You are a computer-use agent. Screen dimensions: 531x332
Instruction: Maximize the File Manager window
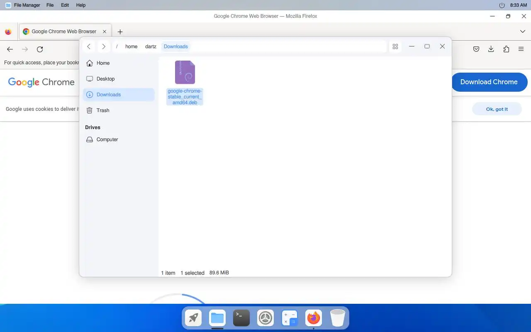pos(427,46)
